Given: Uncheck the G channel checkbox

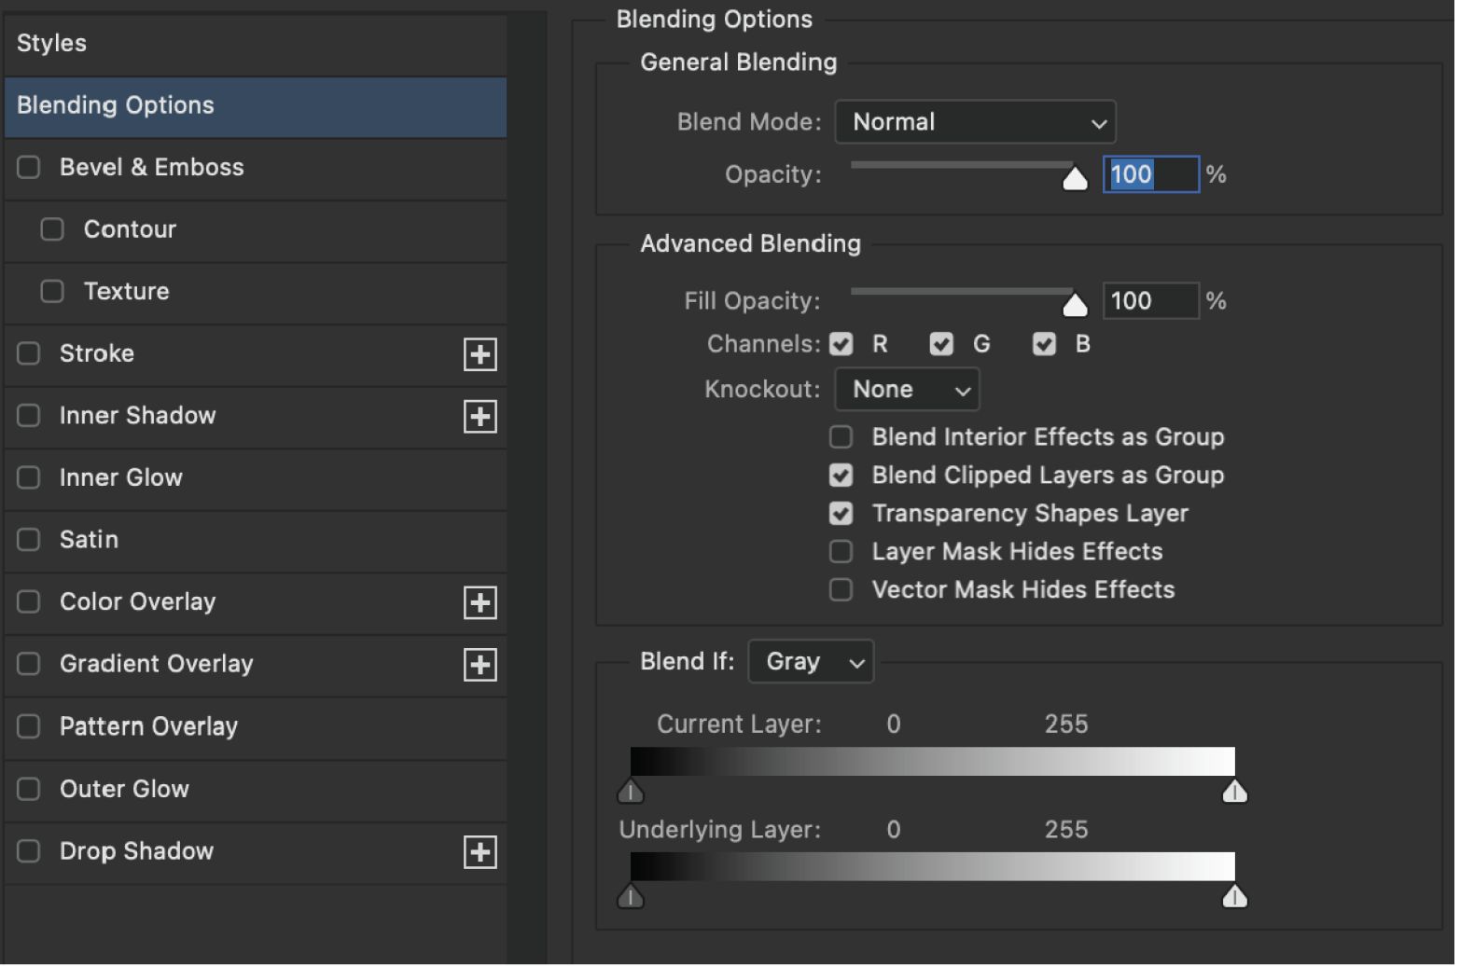Looking at the screenshot, I should click(x=941, y=344).
